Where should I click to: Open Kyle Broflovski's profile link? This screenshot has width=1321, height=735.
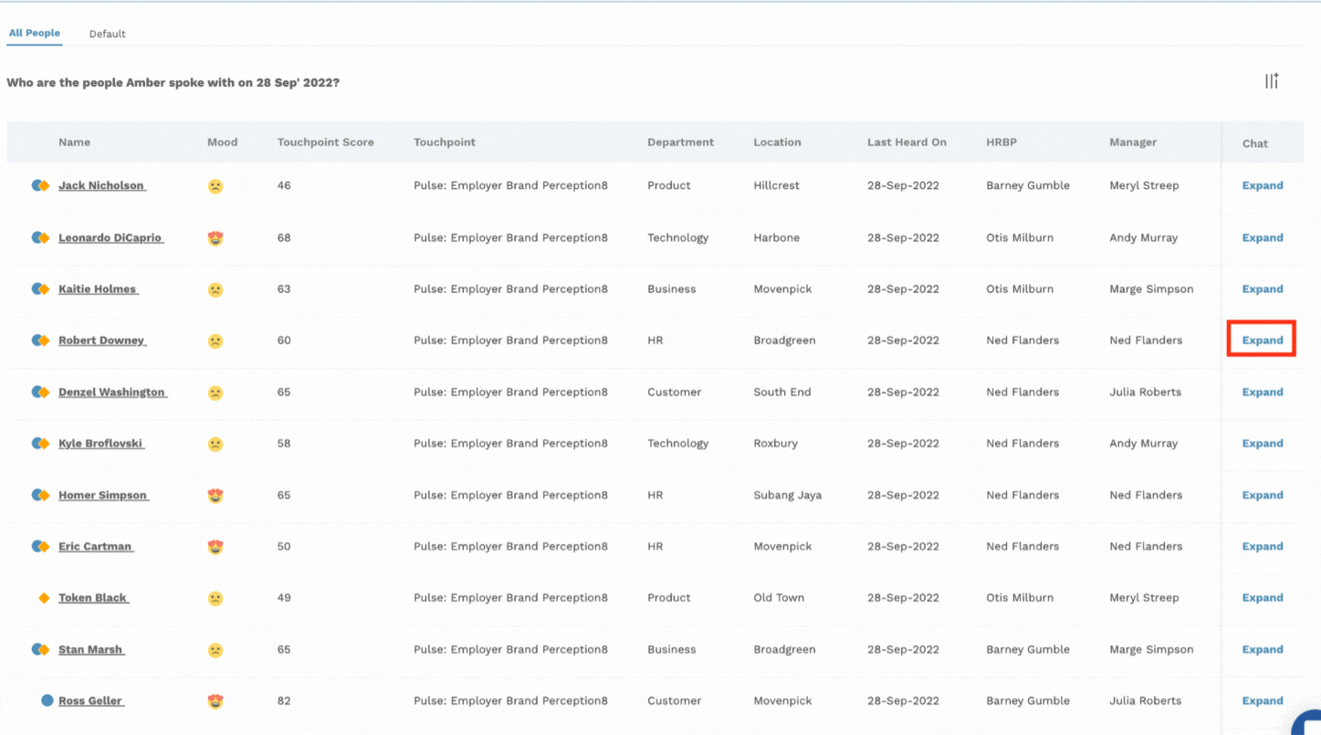coord(100,444)
